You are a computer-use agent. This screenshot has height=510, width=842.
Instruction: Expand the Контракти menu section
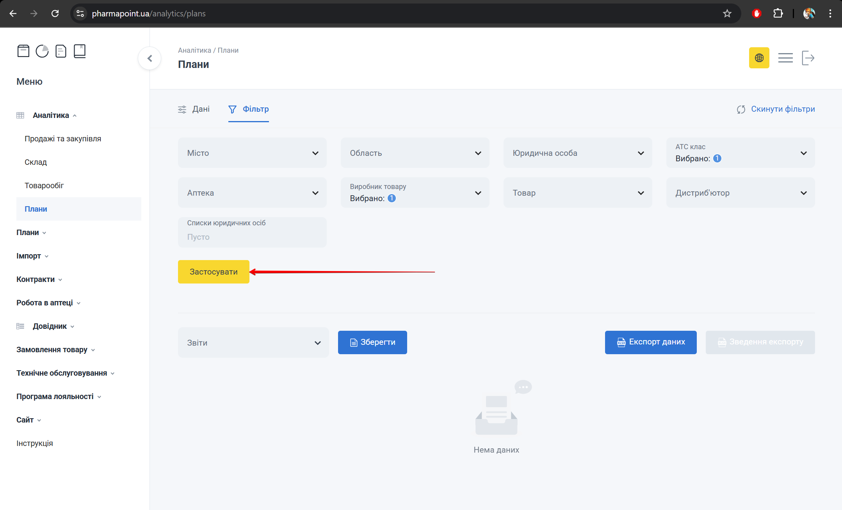[x=39, y=280]
